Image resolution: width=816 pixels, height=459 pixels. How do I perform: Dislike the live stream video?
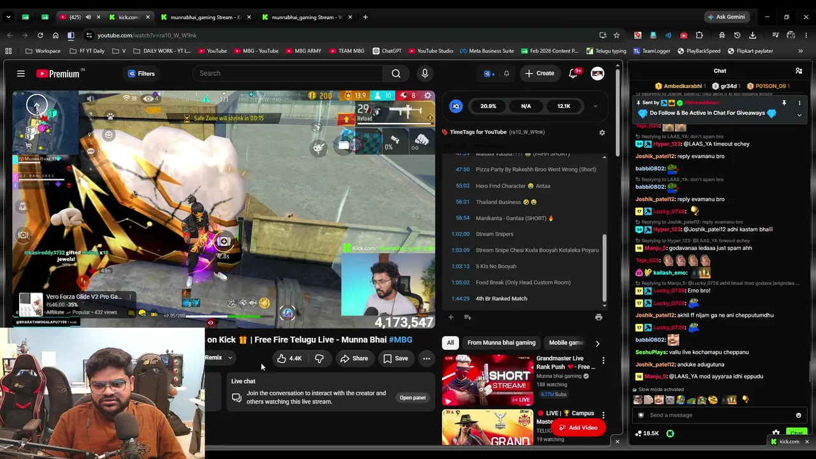tap(319, 358)
